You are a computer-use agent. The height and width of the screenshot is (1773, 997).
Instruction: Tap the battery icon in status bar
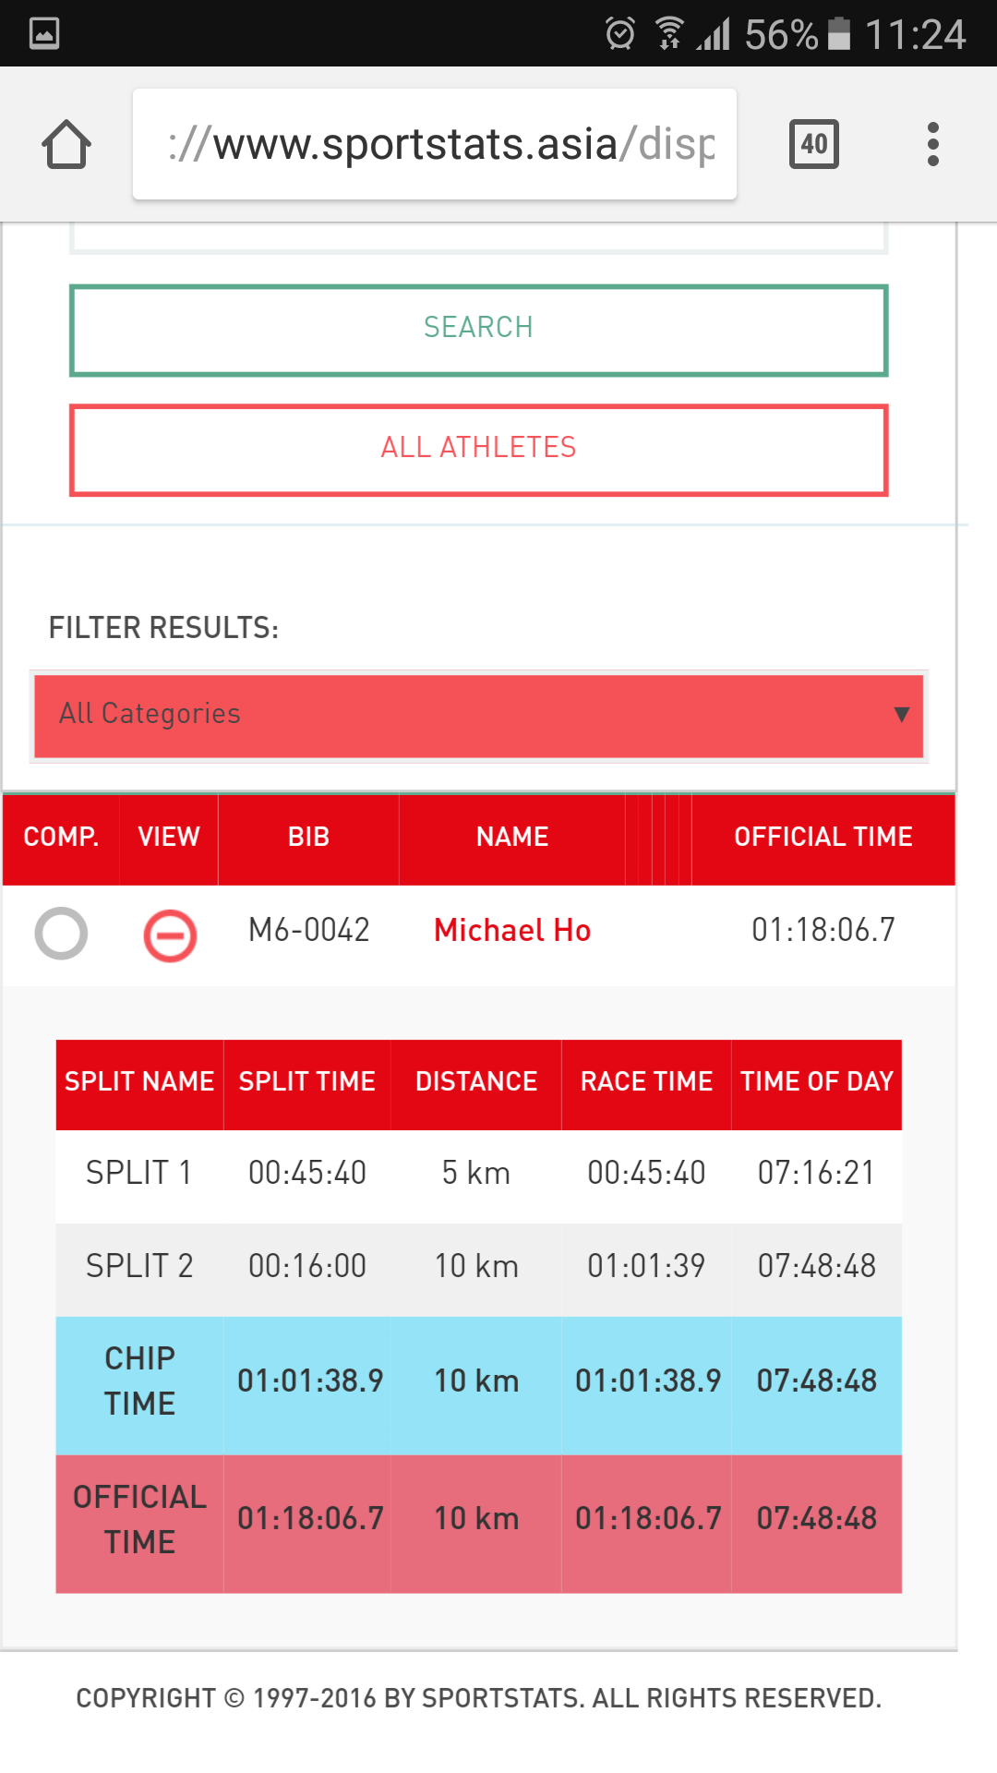[839, 33]
